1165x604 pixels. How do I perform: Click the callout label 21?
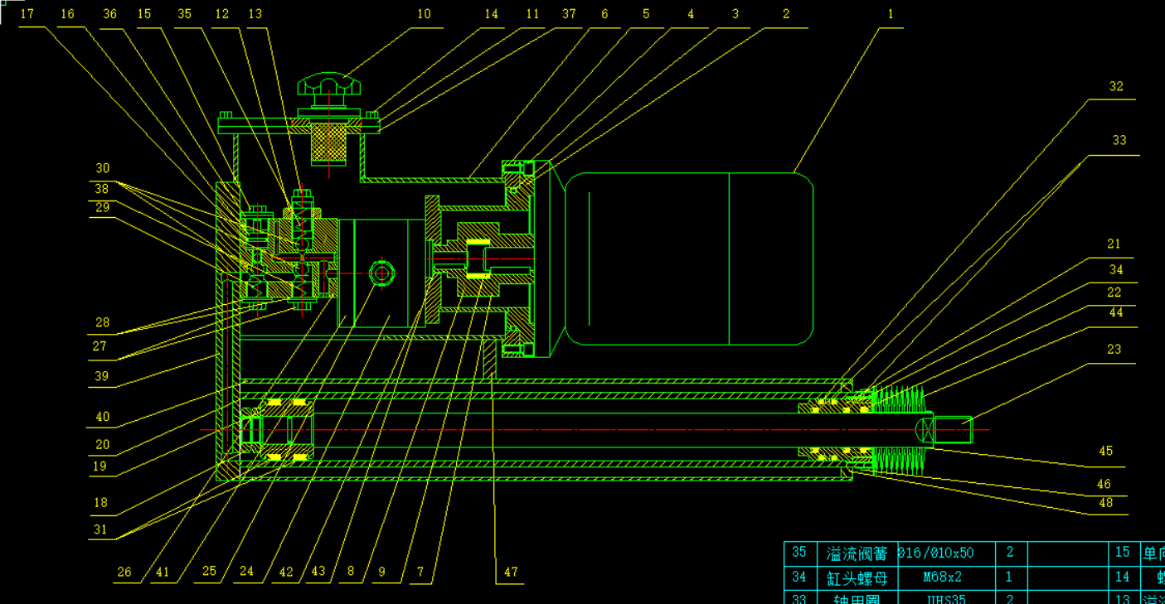coord(1114,244)
